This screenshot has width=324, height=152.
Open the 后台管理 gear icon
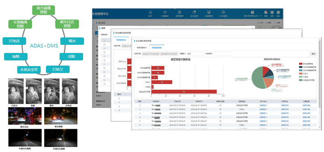(x=224, y=12)
